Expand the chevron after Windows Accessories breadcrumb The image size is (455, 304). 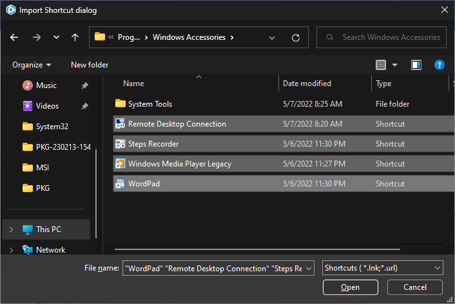[x=232, y=38]
